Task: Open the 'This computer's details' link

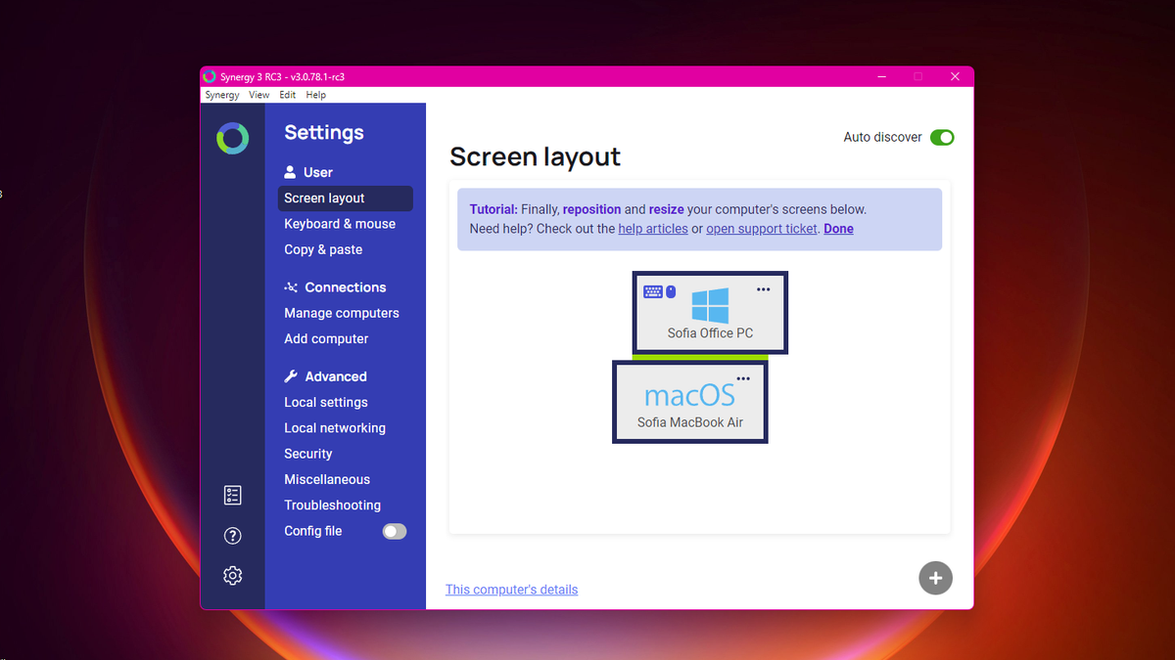Action: [511, 589]
